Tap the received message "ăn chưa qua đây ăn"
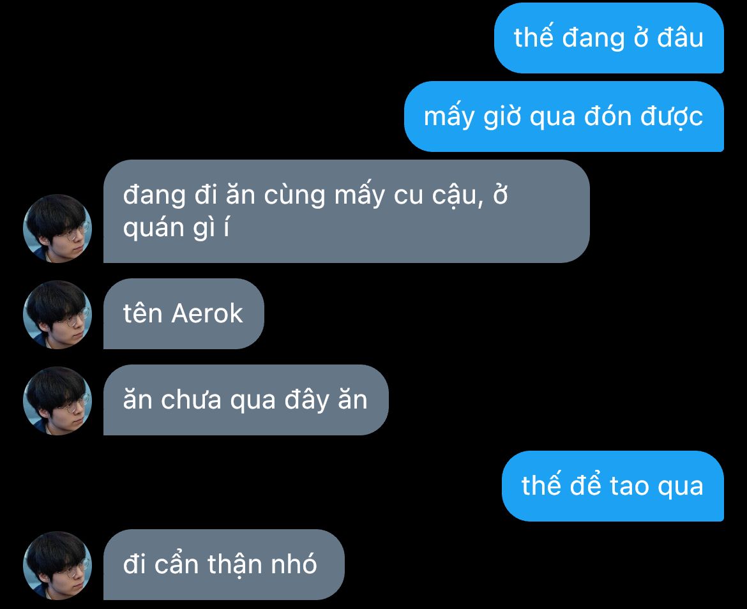This screenshot has height=609, width=747. pyautogui.click(x=246, y=400)
